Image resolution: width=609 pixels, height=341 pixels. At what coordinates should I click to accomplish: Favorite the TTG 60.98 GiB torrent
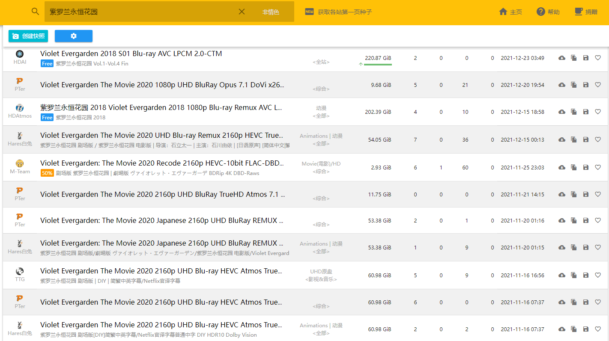point(598,275)
